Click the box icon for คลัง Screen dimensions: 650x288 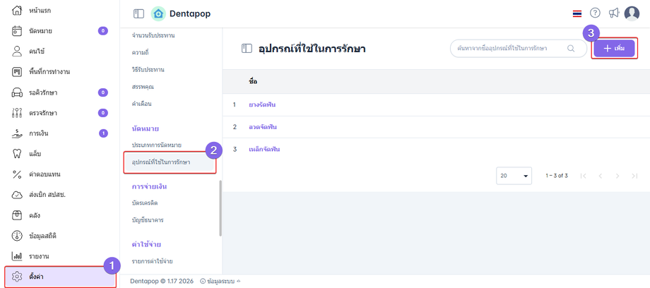click(x=18, y=215)
